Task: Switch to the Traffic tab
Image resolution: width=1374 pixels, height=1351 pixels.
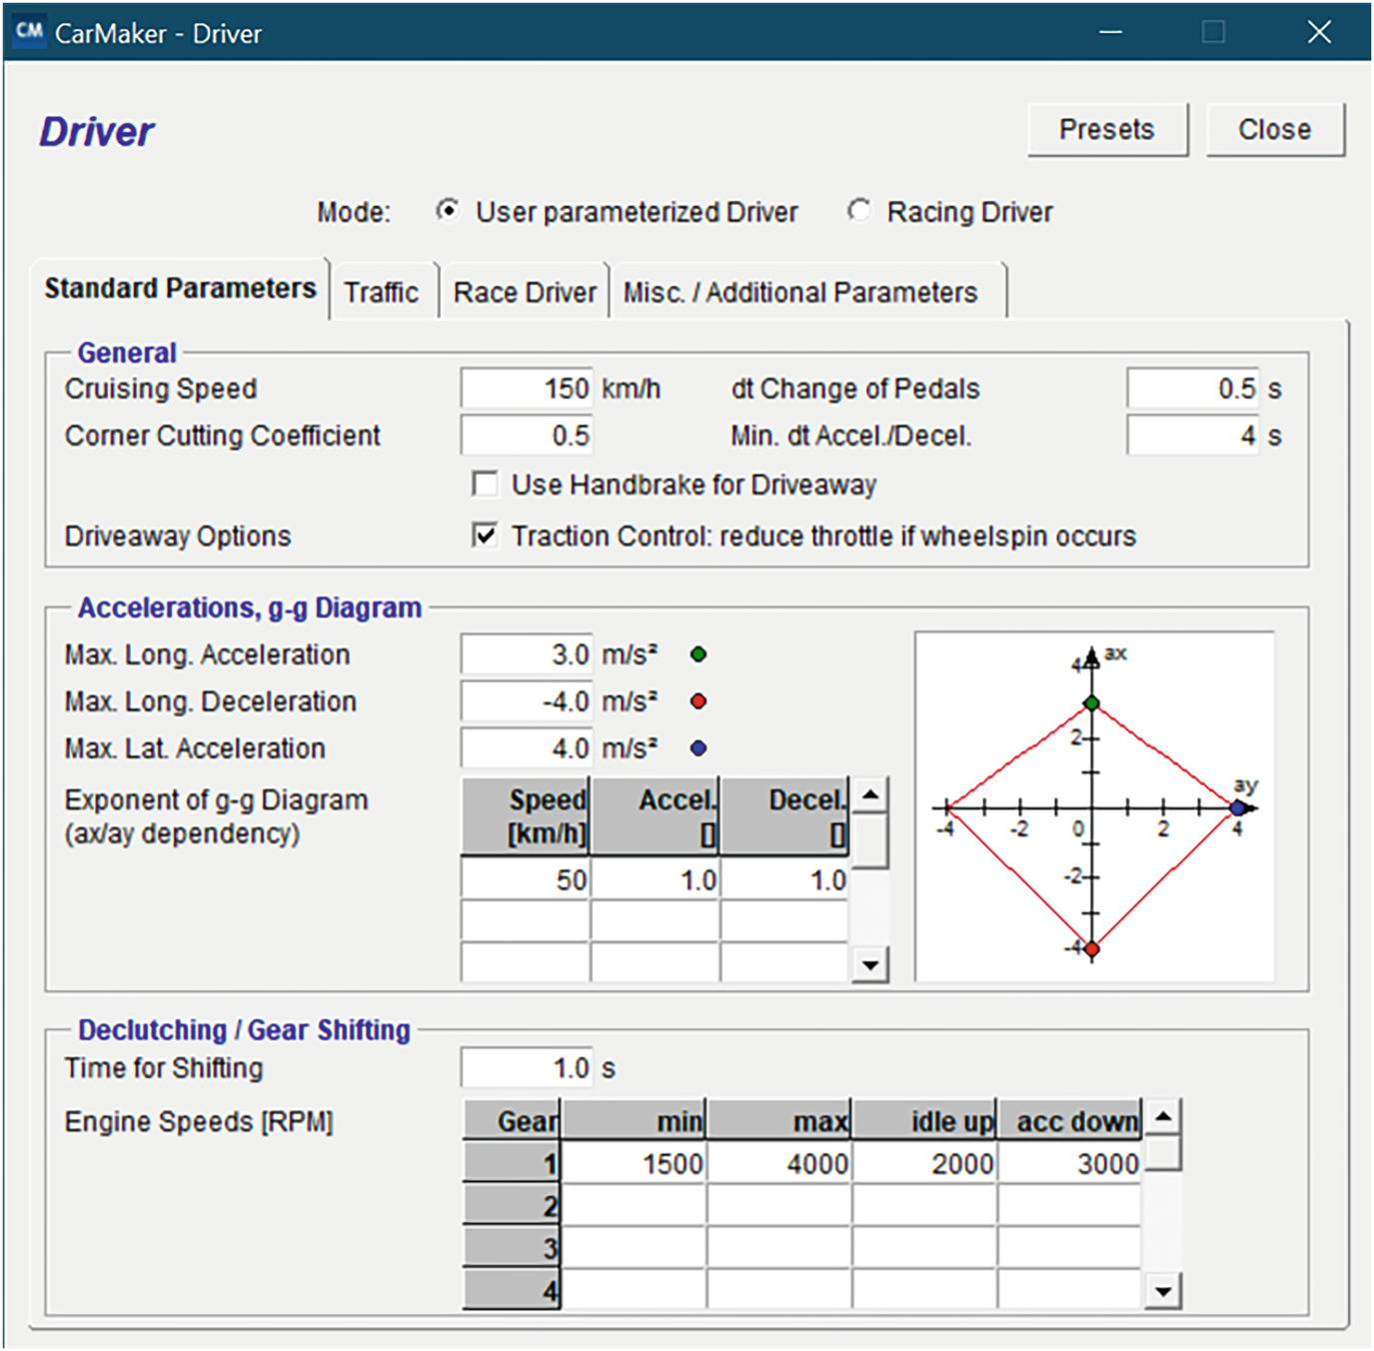Action: (x=382, y=291)
